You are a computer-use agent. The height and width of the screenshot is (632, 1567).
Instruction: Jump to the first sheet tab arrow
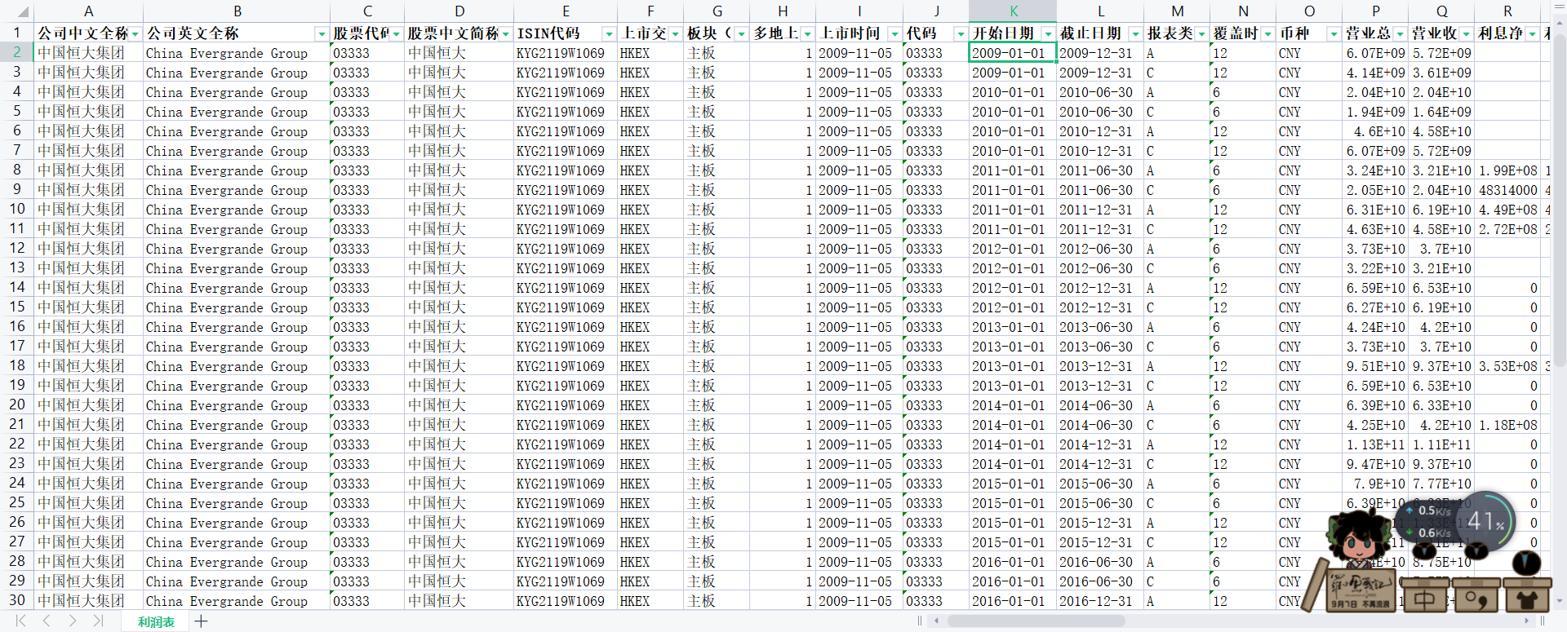click(20, 621)
